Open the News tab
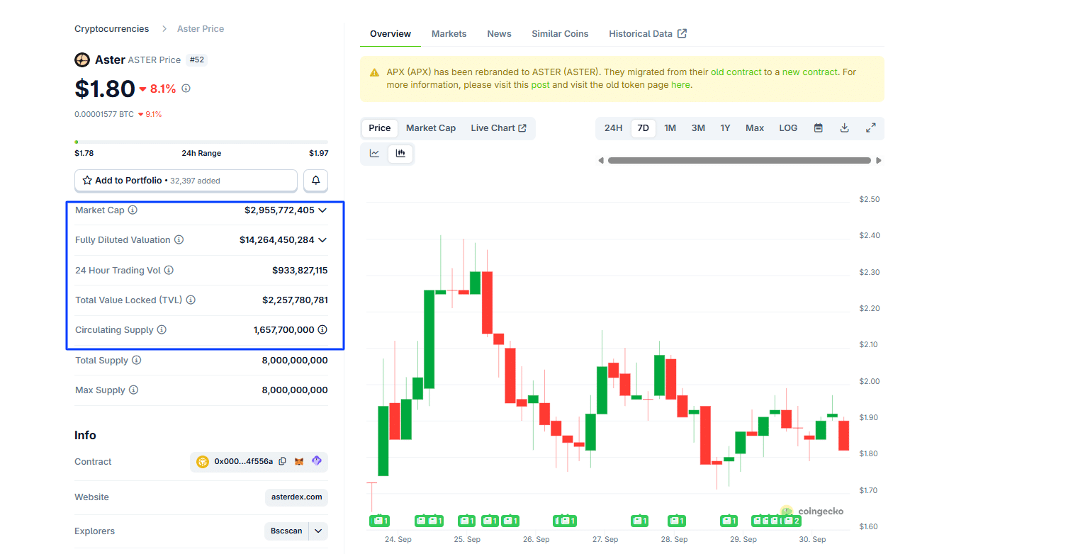This screenshot has width=1090, height=554. (x=499, y=33)
